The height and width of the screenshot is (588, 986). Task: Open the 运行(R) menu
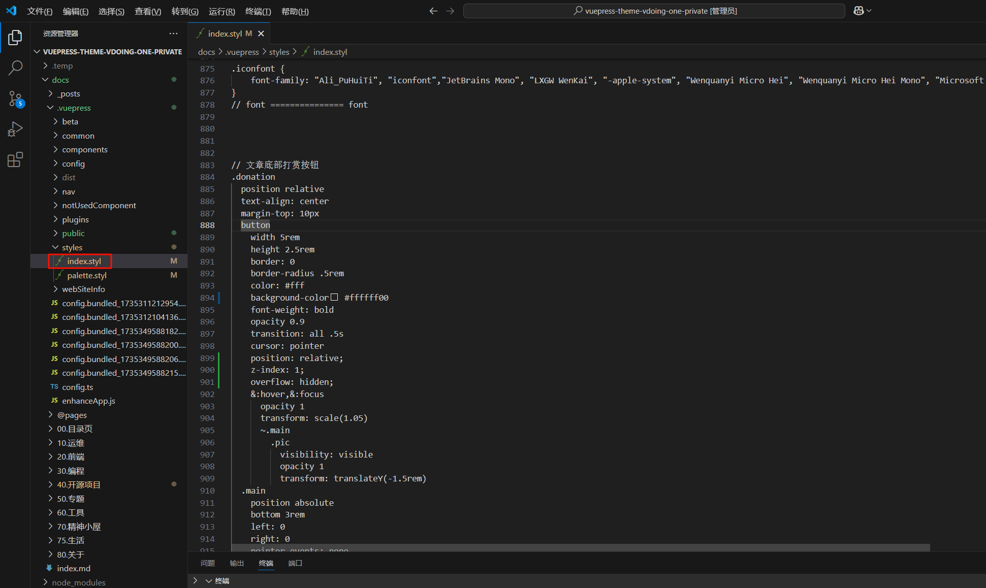click(x=222, y=11)
